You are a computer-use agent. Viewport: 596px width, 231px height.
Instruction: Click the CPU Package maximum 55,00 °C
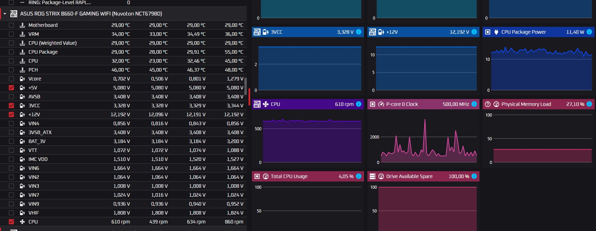(234, 52)
